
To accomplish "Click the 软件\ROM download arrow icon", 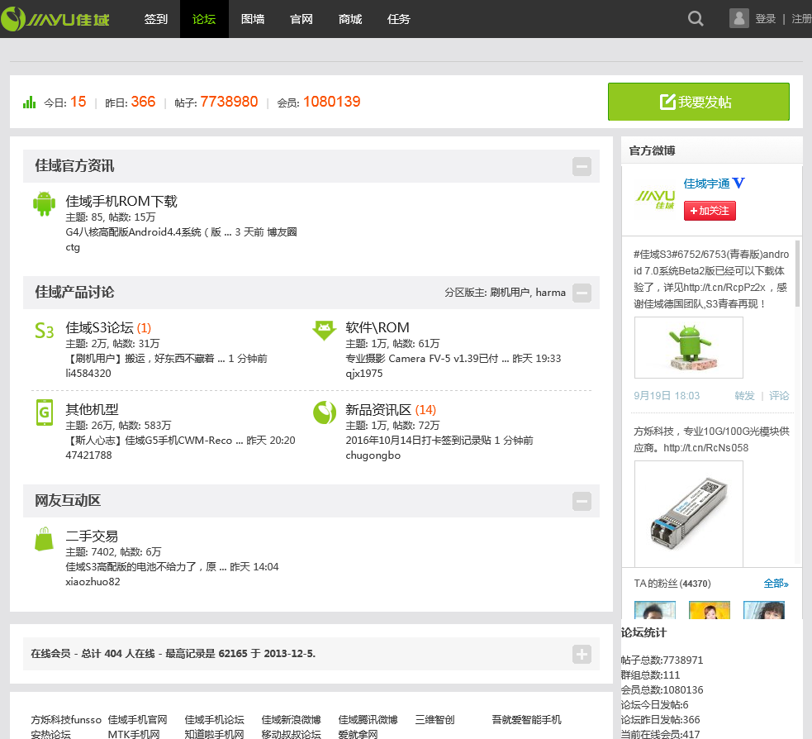I will 324,330.
